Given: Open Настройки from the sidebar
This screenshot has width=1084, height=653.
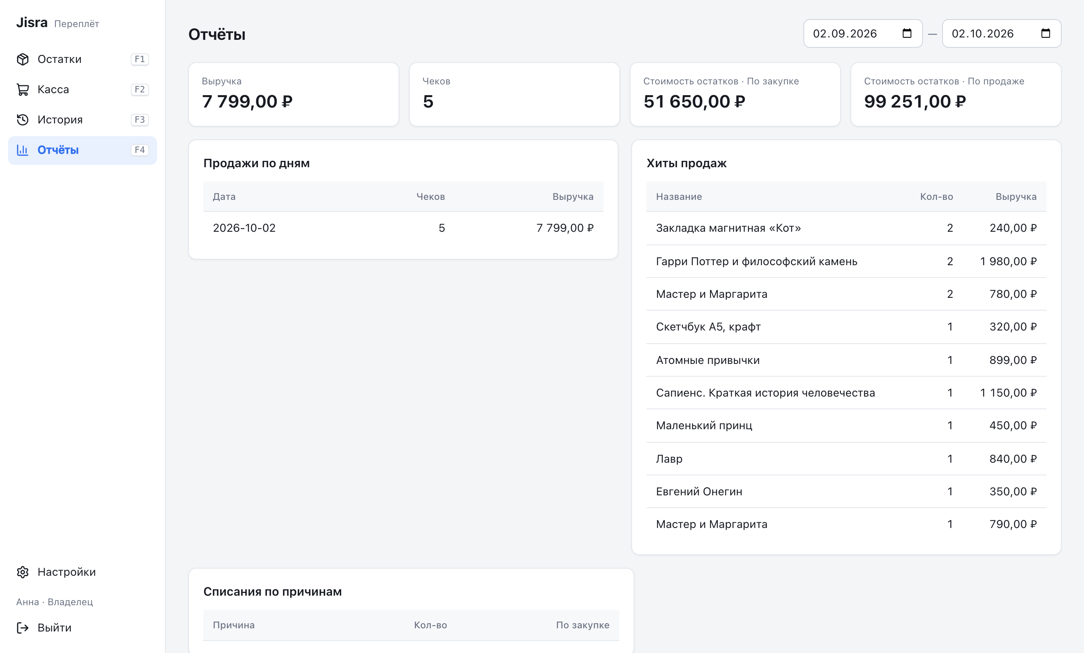Looking at the screenshot, I should (x=82, y=572).
